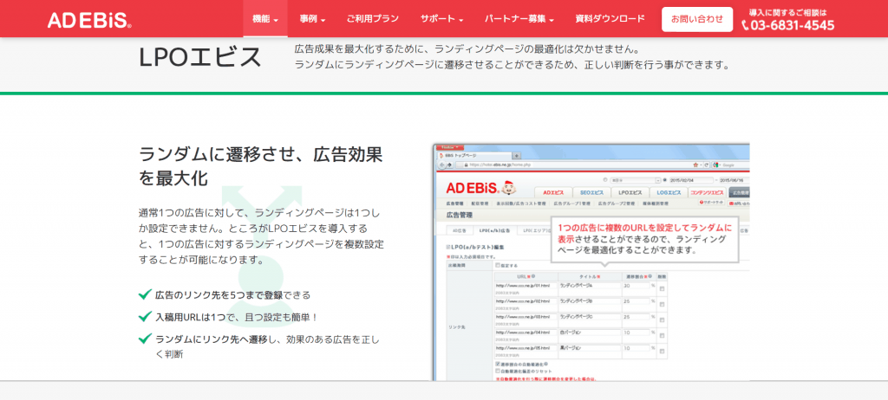This screenshot has width=888, height=400.
Task: Check delete box for ランディングページC row
Action: (x=662, y=319)
